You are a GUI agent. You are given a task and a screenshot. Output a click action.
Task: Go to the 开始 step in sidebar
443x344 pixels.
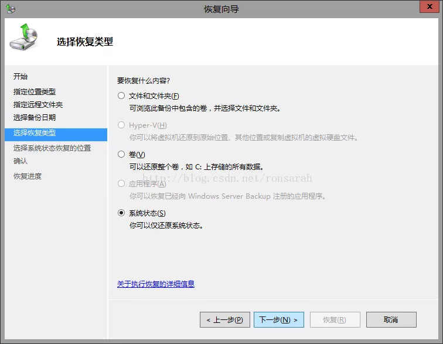pyautogui.click(x=21, y=77)
